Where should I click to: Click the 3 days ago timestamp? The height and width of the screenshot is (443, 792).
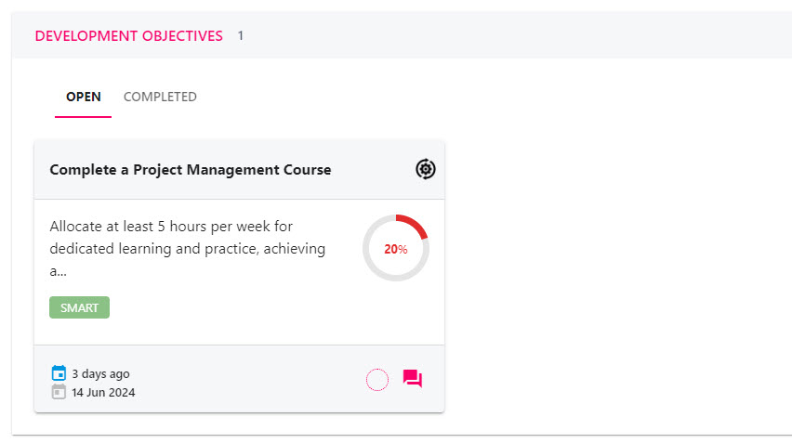tap(100, 373)
